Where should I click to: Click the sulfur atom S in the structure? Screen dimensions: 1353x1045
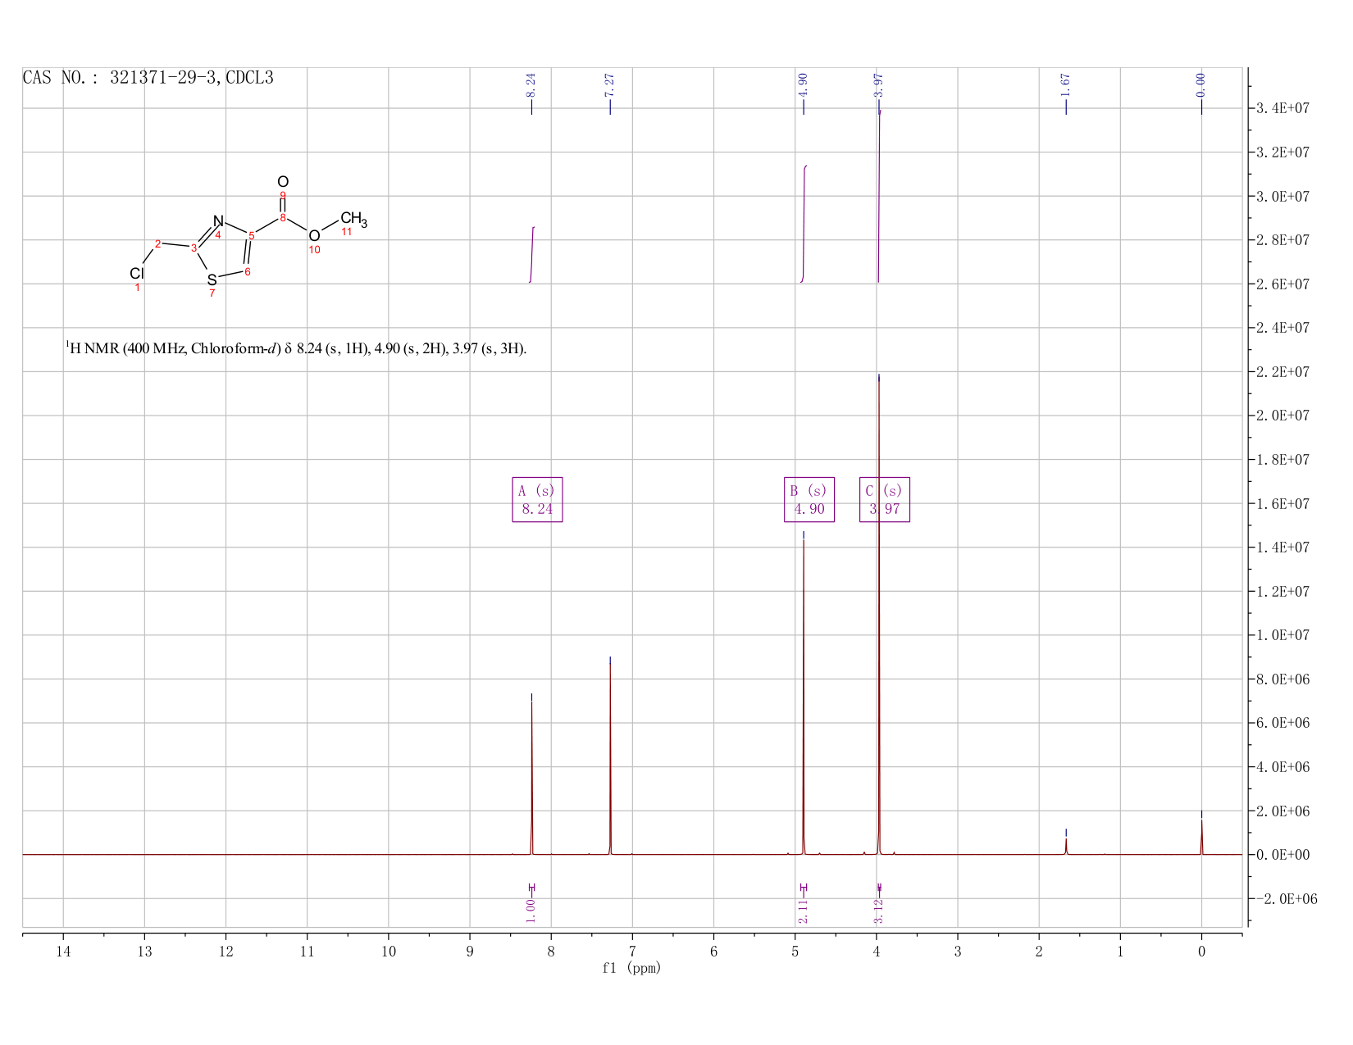point(212,280)
